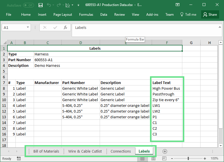Switch to Bill of Materials sheet
The height and width of the screenshot is (162, 224).
pos(46,151)
